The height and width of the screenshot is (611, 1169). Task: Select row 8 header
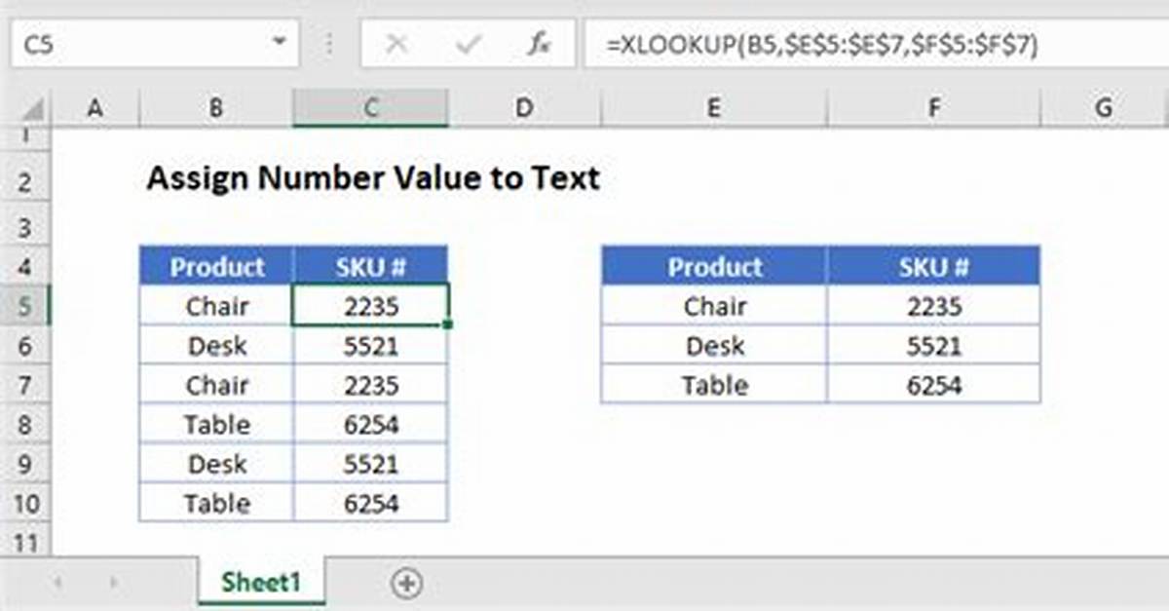point(25,424)
